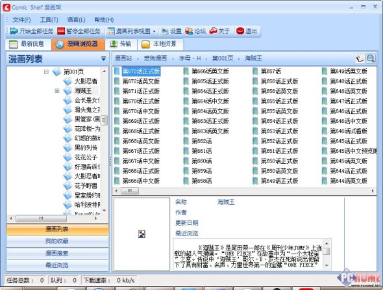Select chapter 第653话正式版
Screen dimensions: 383x290
(x=279, y=131)
